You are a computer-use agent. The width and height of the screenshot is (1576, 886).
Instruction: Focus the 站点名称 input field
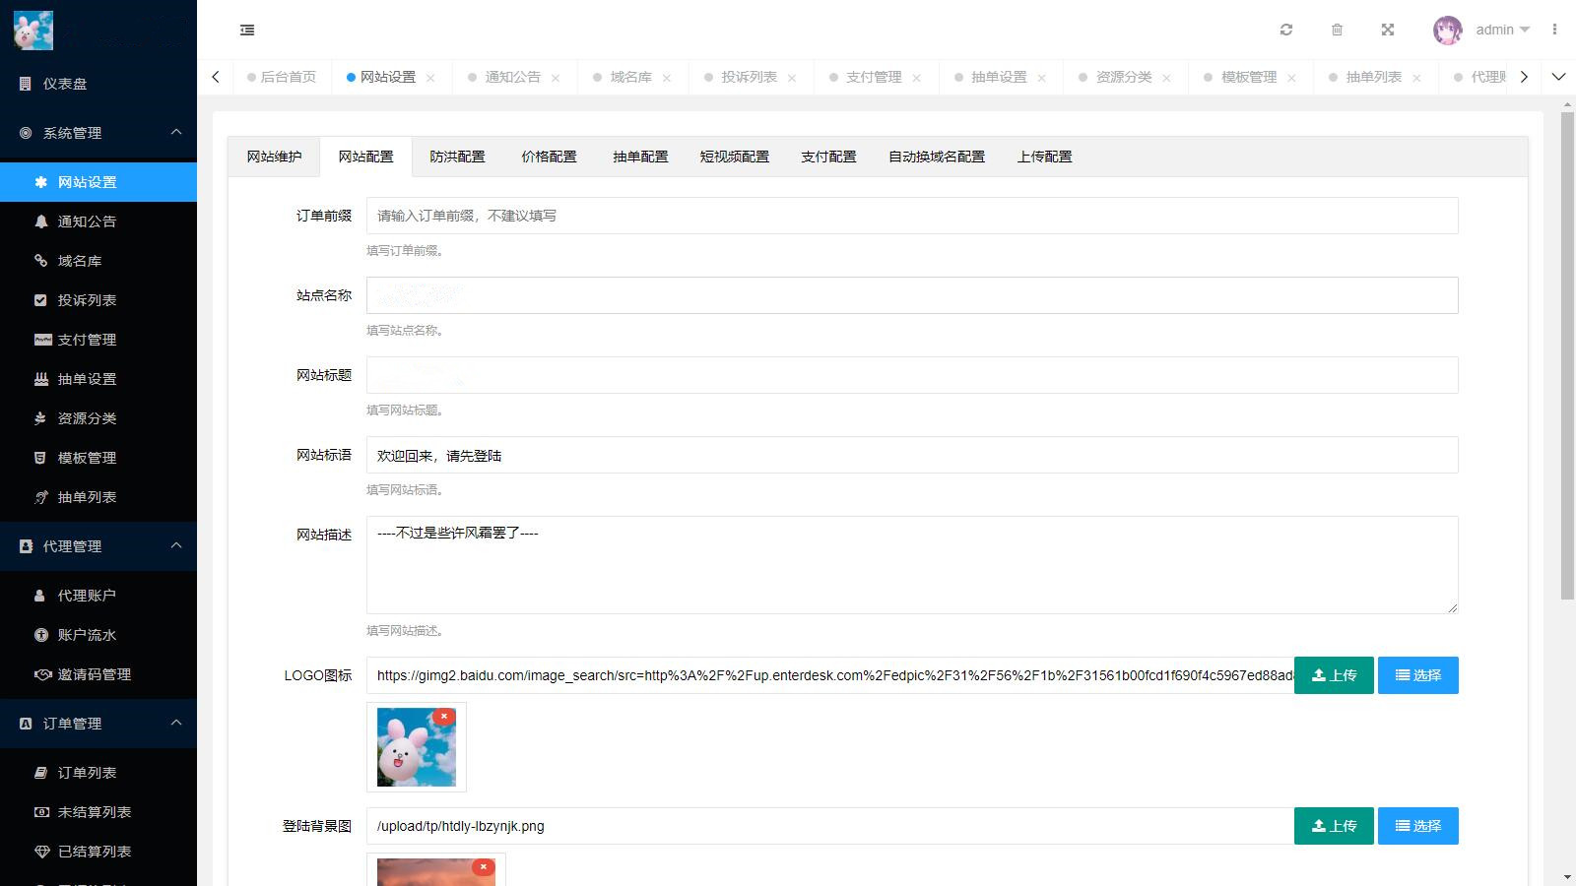pos(912,295)
